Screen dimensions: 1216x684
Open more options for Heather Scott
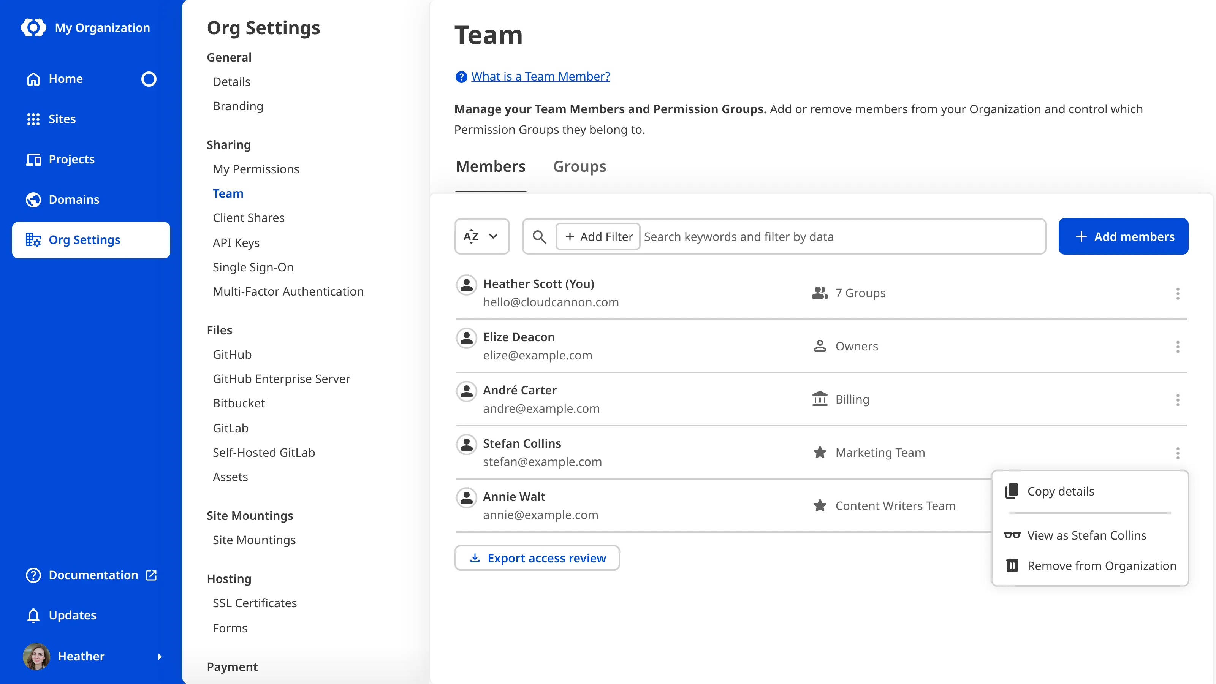pyautogui.click(x=1177, y=294)
